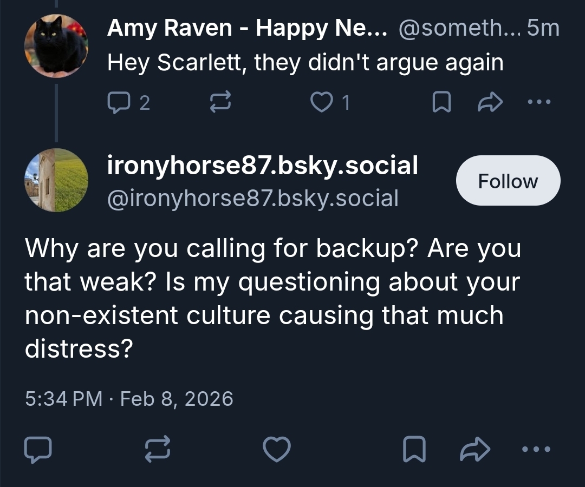Bookmark Amy Raven's post
Viewport: 585px width, 487px height.
click(x=441, y=103)
